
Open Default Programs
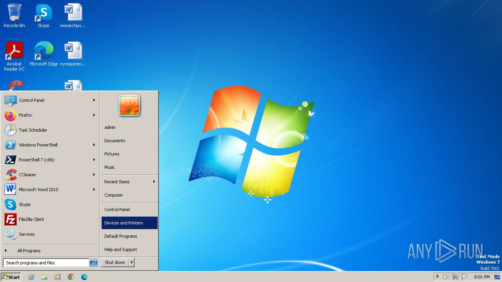click(129, 236)
